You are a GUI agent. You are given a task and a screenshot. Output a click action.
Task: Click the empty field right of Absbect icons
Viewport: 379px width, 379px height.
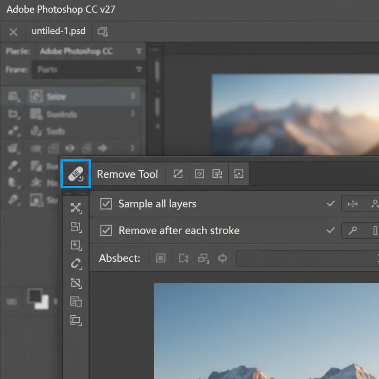click(x=307, y=258)
